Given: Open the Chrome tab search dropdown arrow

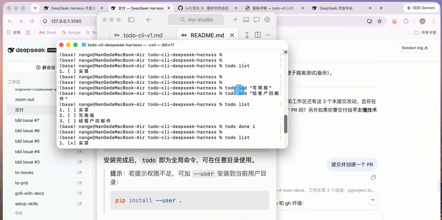Looking at the screenshot, I should pos(35,8).
